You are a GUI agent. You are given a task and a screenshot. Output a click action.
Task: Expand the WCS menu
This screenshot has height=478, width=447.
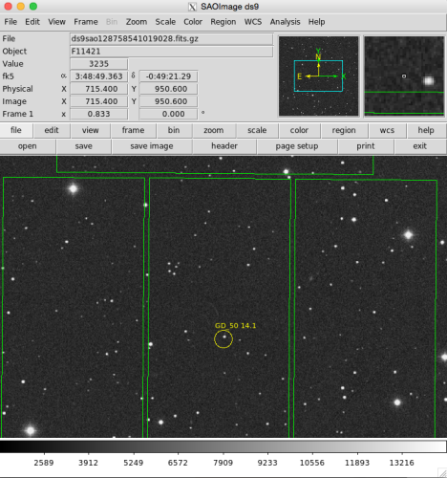click(x=253, y=22)
